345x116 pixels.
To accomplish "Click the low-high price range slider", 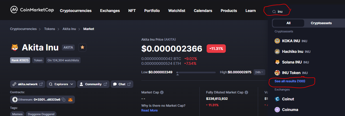I will pyautogui.click(x=196, y=72).
